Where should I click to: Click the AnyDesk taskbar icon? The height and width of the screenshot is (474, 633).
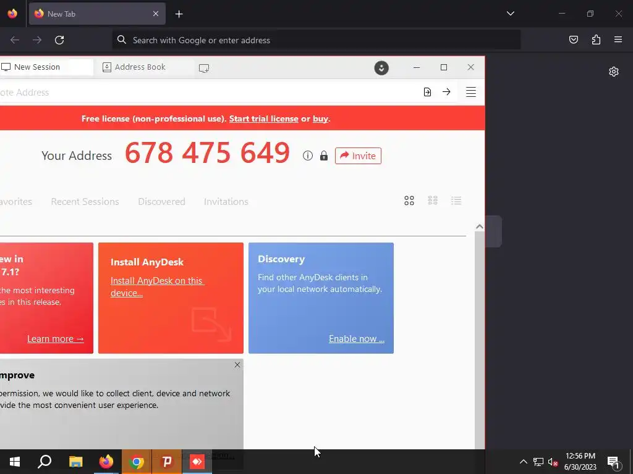point(197,462)
